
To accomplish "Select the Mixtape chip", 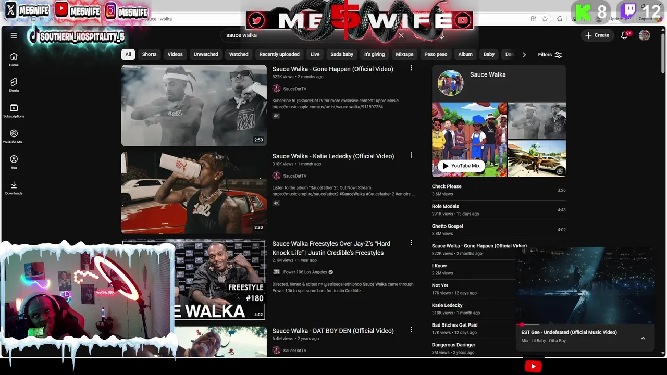I will coord(404,54).
